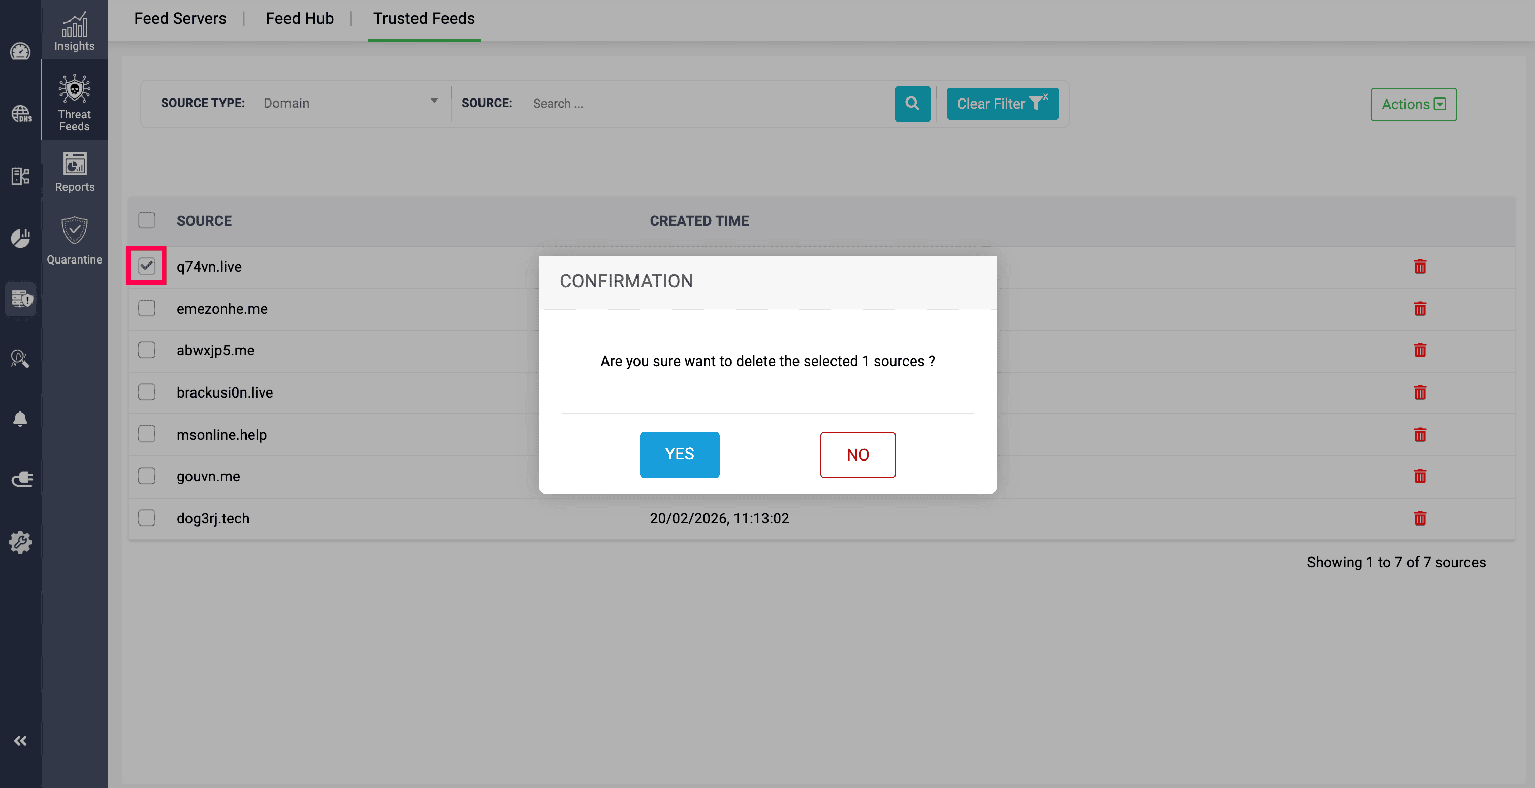The image size is (1535, 788).
Task: Toggle the select-all checkbox in header
Action: tap(146, 220)
